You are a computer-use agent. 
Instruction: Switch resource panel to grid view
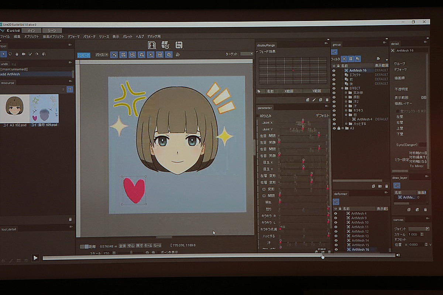[70, 89]
